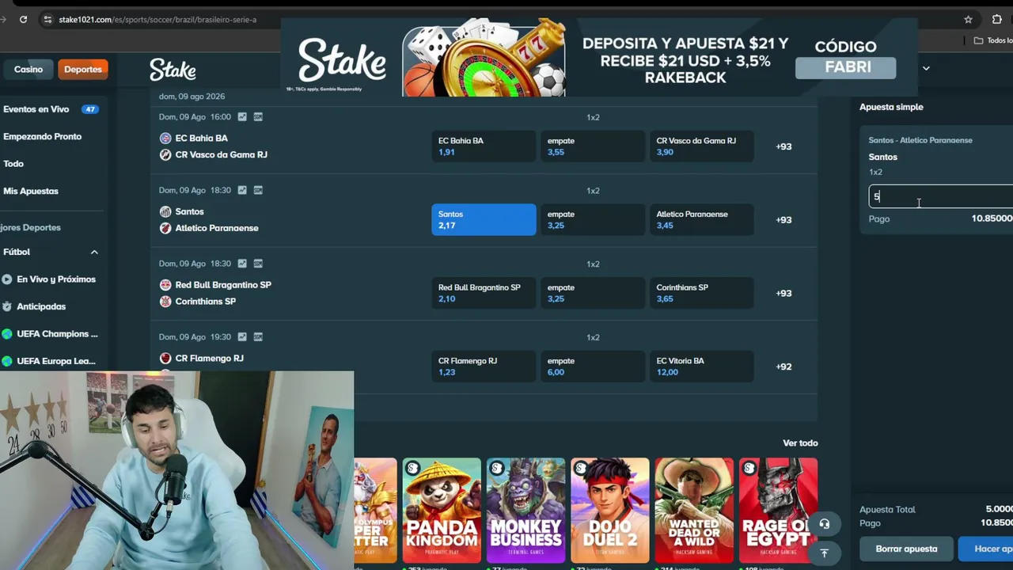
Task: Click the browser address bar URL
Action: 157,19
